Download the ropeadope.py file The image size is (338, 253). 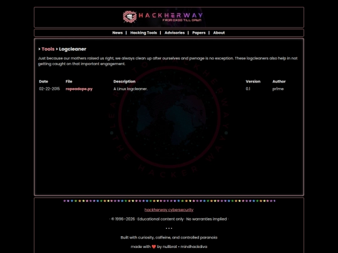tap(79, 89)
